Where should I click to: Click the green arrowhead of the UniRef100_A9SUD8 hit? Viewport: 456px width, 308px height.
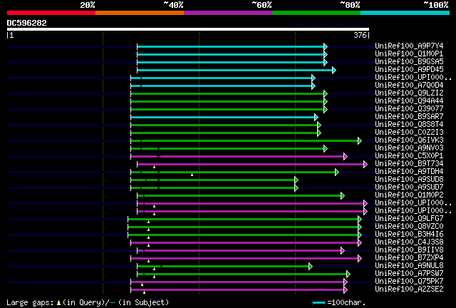point(296,180)
